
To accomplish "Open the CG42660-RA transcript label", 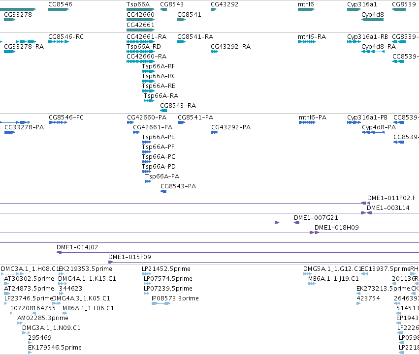I will click(146, 57).
